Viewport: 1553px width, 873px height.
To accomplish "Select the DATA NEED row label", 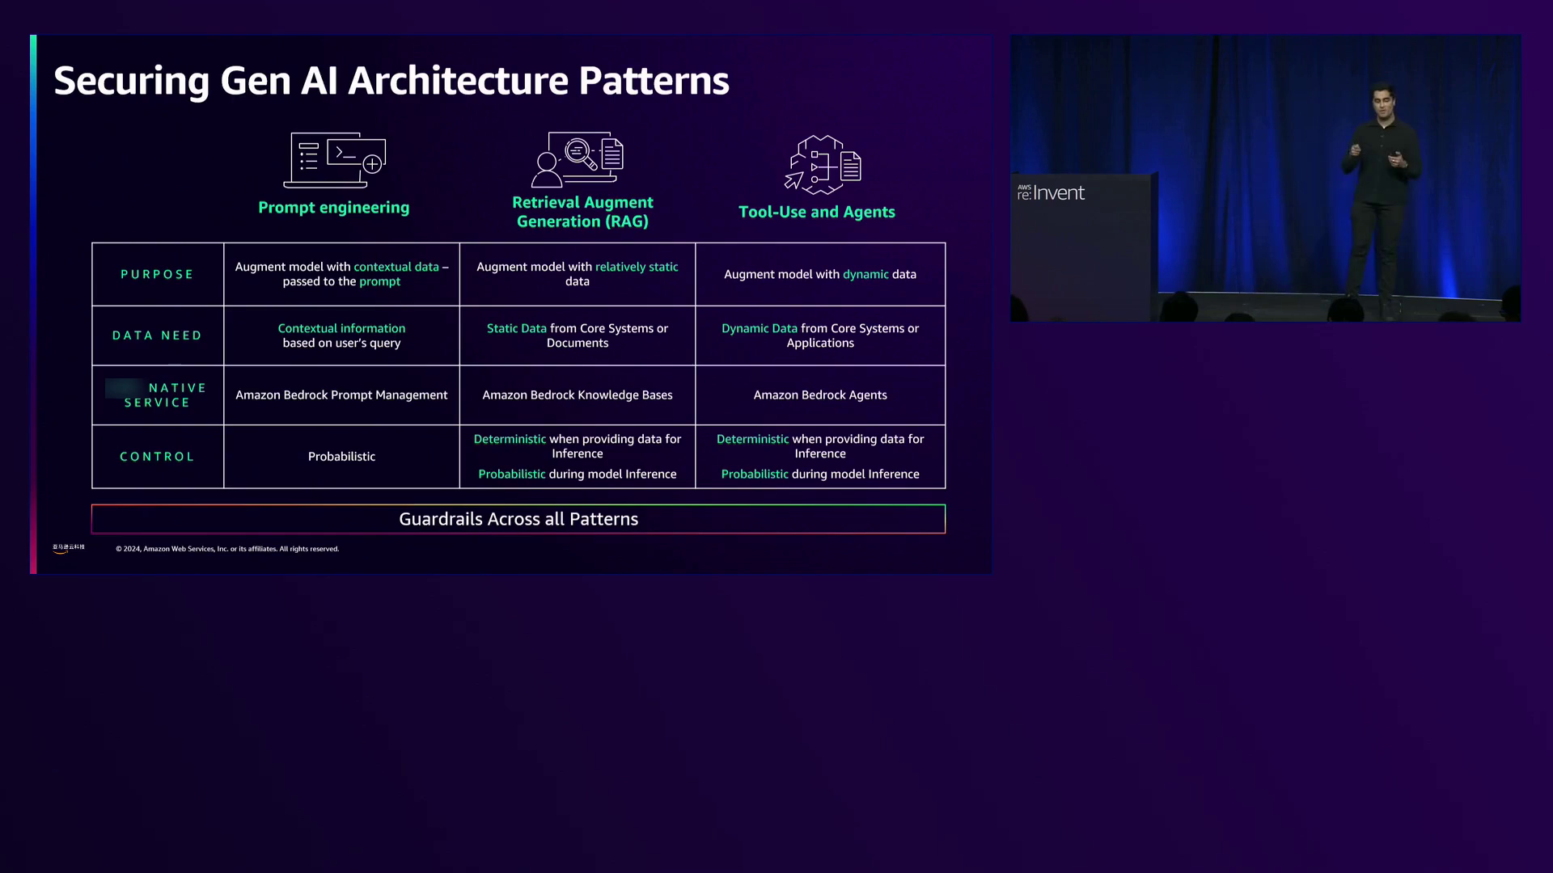I will (157, 335).
